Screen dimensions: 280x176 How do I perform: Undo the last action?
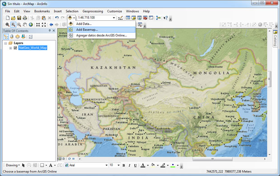pyautogui.click(x=57, y=18)
